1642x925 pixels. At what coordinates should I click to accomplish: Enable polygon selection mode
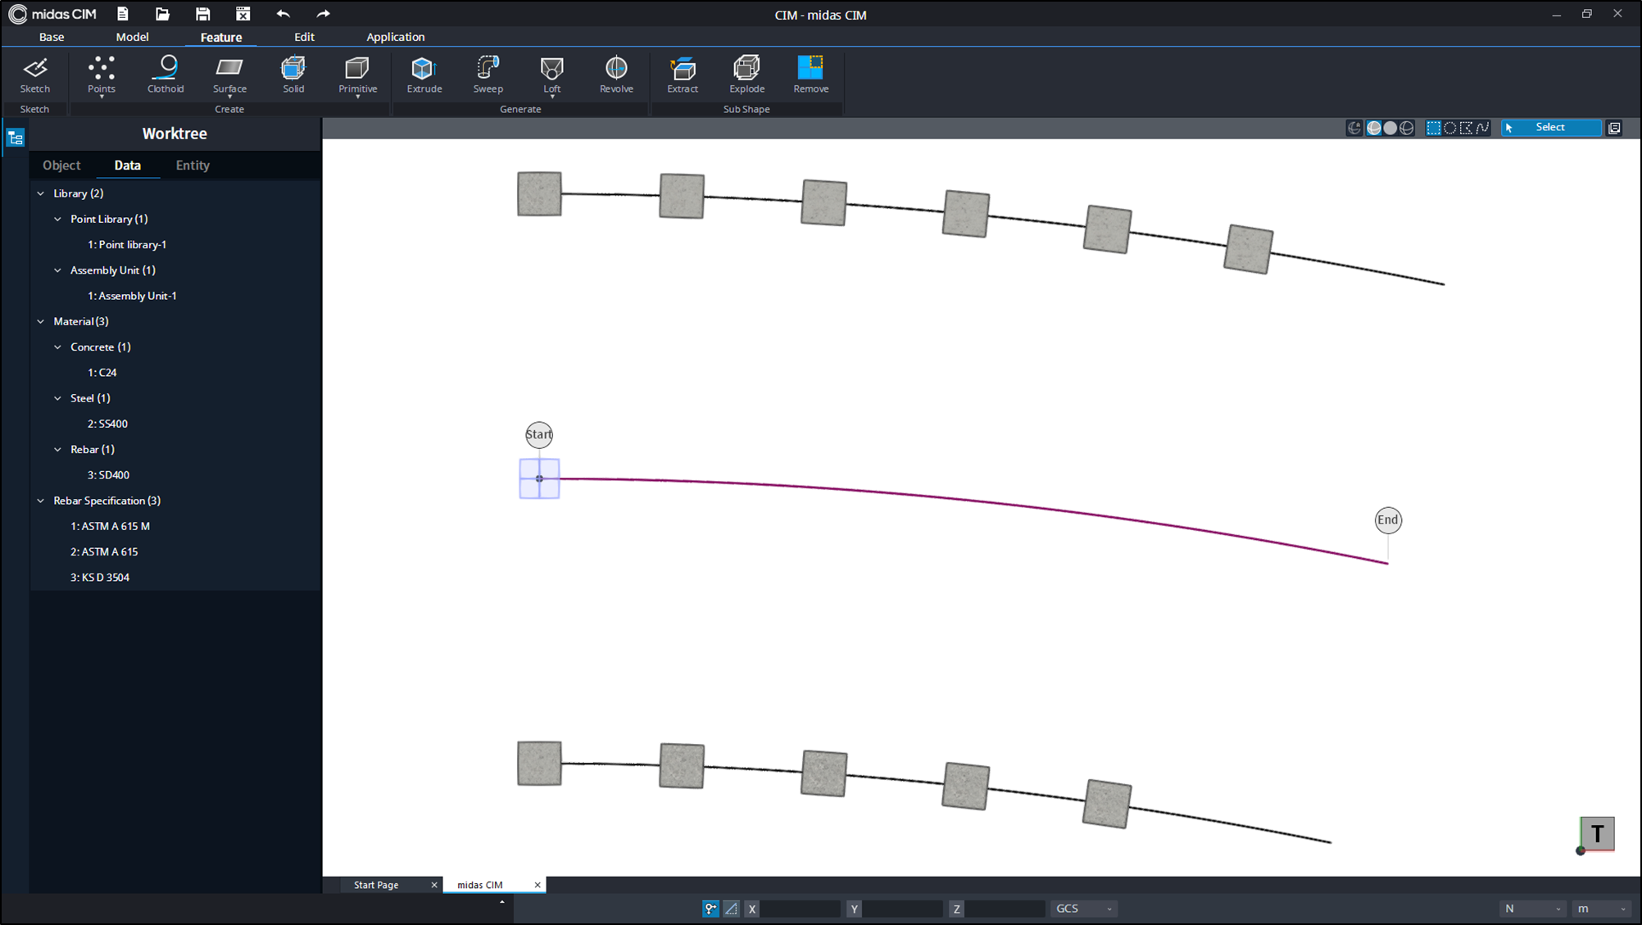coord(1466,128)
